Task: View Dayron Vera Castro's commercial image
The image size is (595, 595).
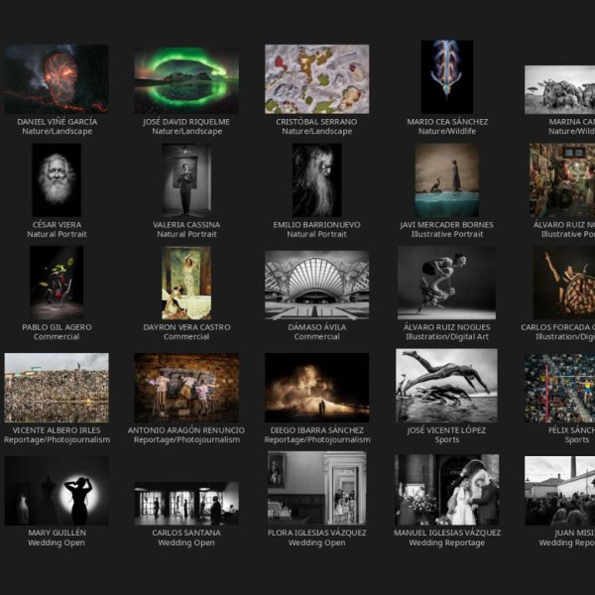Action: click(186, 283)
